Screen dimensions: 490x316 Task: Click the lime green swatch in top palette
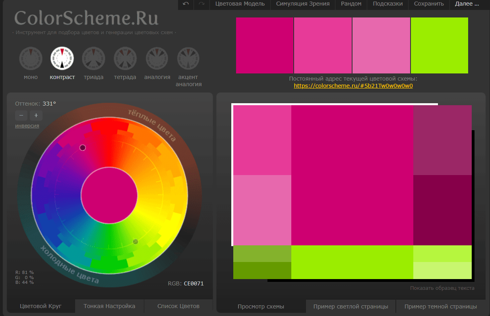coord(439,45)
